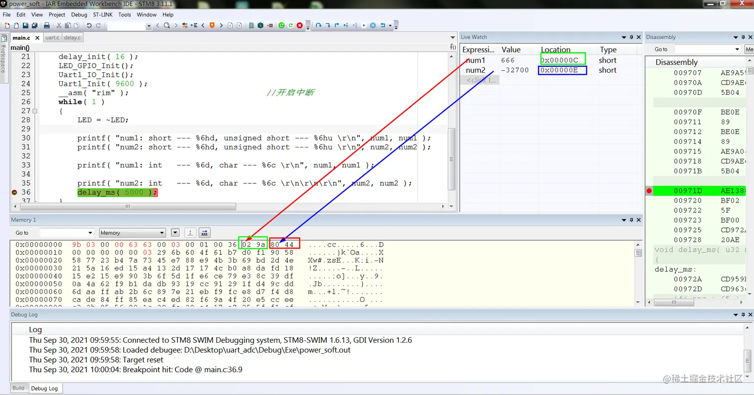The height and width of the screenshot is (395, 754).
Task: Open the ST-LINK menu
Action: click(x=103, y=14)
